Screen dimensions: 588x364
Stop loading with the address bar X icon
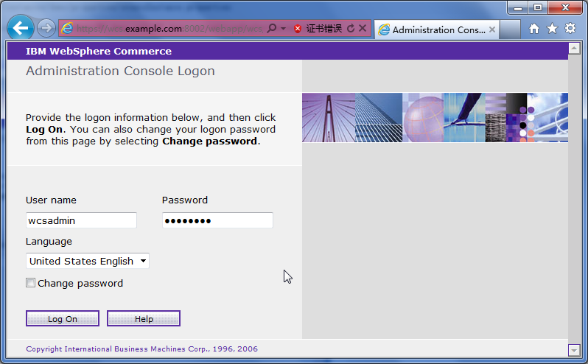pyautogui.click(x=363, y=28)
